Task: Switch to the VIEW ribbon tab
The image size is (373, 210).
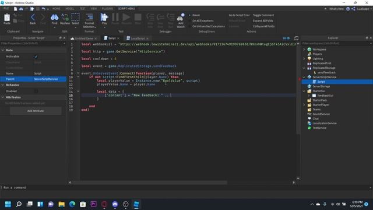Action: pyautogui.click(x=94, y=9)
